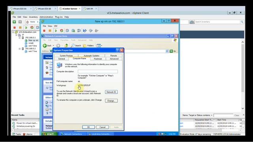Switch to the SAN VM tab
Viewport: 253px width, 142px height.
coord(90,9)
